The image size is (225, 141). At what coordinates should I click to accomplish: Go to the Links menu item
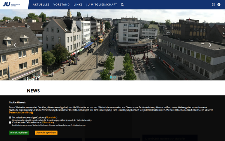tap(78, 5)
